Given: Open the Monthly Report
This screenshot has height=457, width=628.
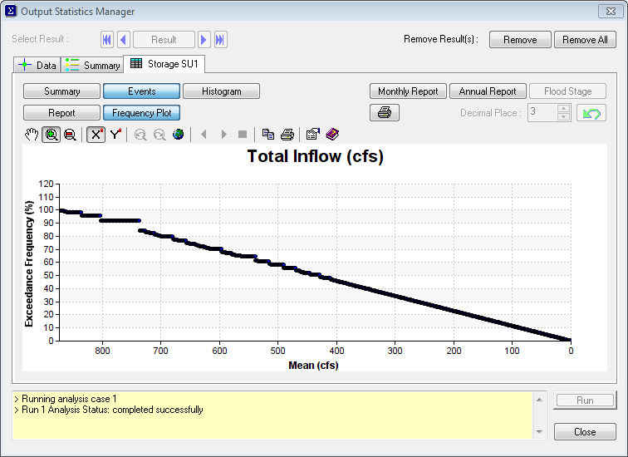Looking at the screenshot, I should pos(408,91).
